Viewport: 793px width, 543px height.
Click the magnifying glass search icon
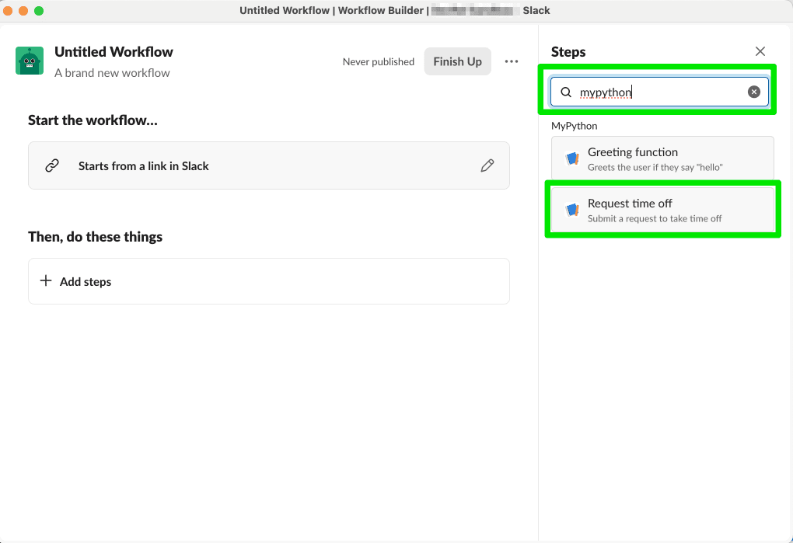pyautogui.click(x=566, y=92)
